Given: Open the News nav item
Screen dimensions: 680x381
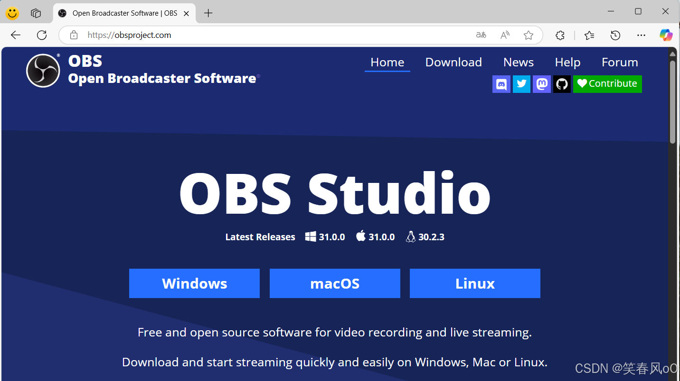Looking at the screenshot, I should [519, 62].
